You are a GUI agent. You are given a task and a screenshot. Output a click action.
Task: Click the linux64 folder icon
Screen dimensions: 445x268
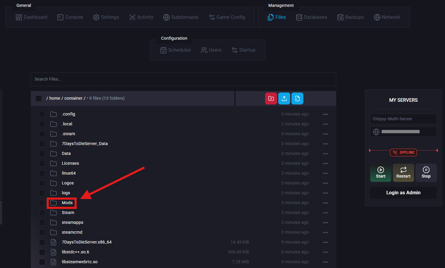click(53, 173)
